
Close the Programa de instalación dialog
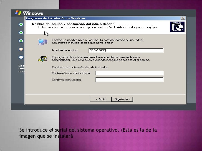tap(183, 18)
